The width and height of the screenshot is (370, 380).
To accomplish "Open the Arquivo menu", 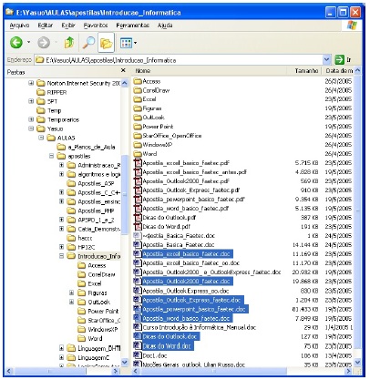I will click(x=19, y=26).
